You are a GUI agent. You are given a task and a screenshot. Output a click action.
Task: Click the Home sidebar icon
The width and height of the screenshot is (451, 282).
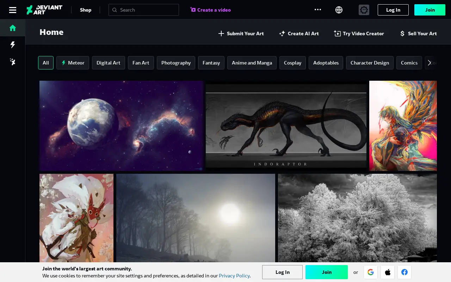coord(13,28)
